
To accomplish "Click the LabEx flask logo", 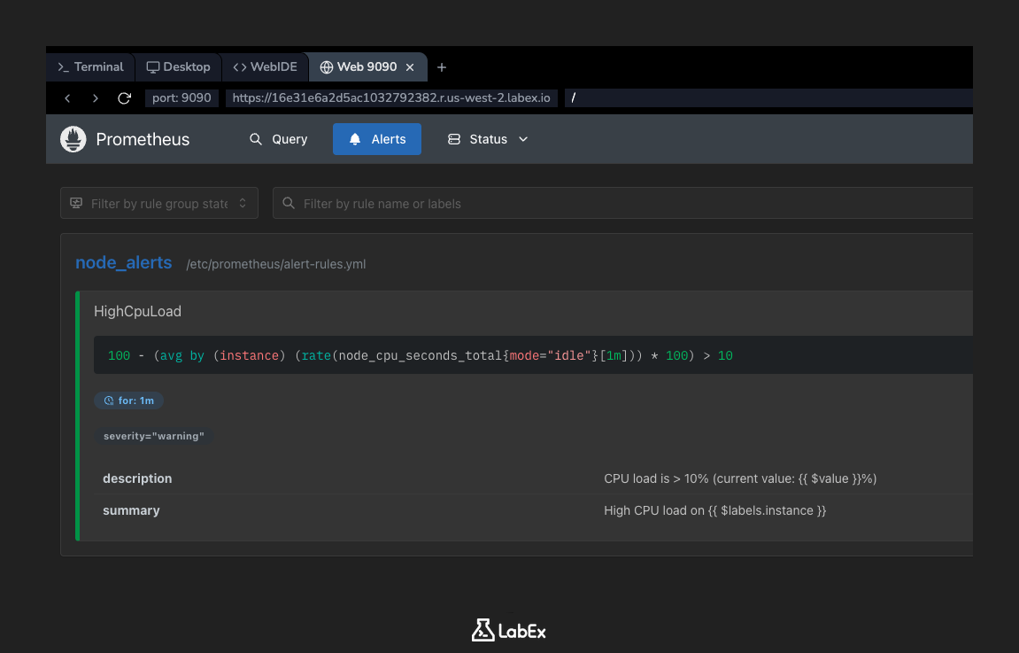I will click(482, 630).
